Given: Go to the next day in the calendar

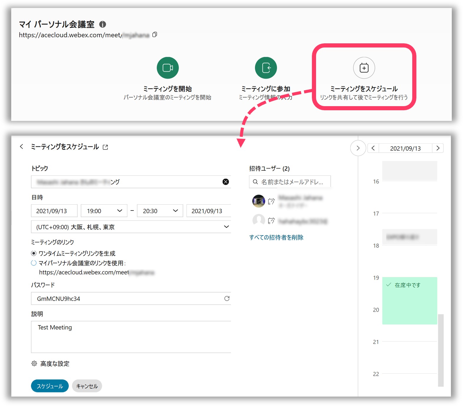Looking at the screenshot, I should point(438,148).
